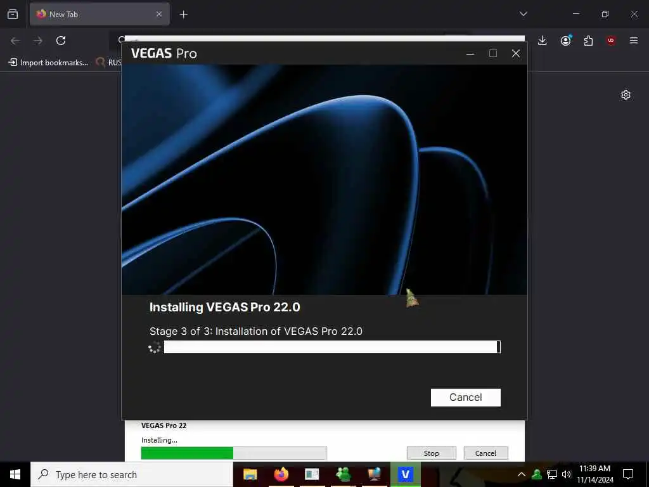Screen dimensions: 649x487
Task: Open the uBlock Origin extension
Action: click(611, 41)
